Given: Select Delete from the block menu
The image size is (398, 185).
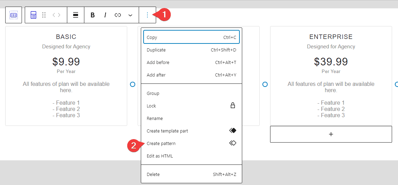Looking at the screenshot, I should pyautogui.click(x=191, y=174).
